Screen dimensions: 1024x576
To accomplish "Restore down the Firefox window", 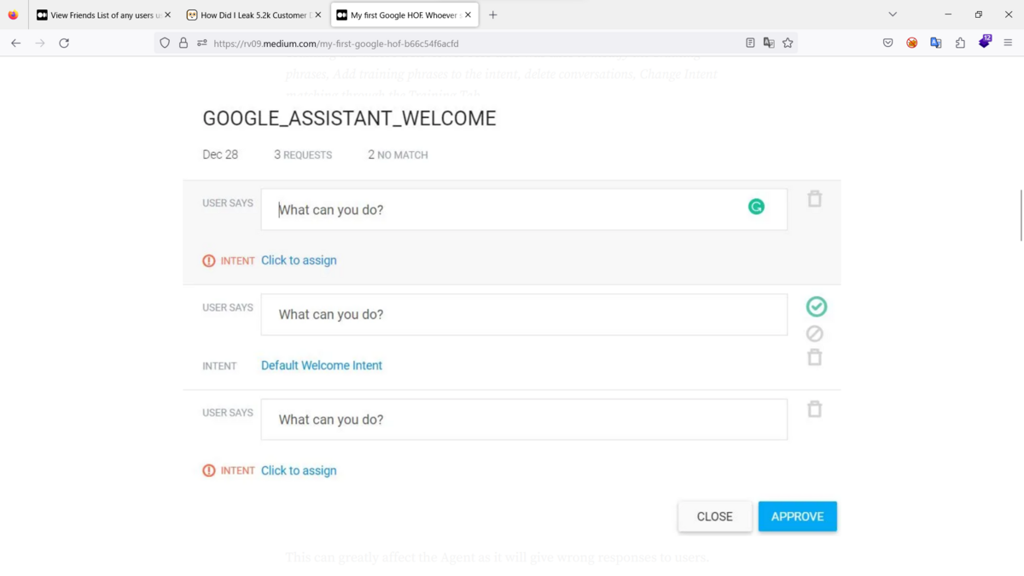I will (x=979, y=15).
